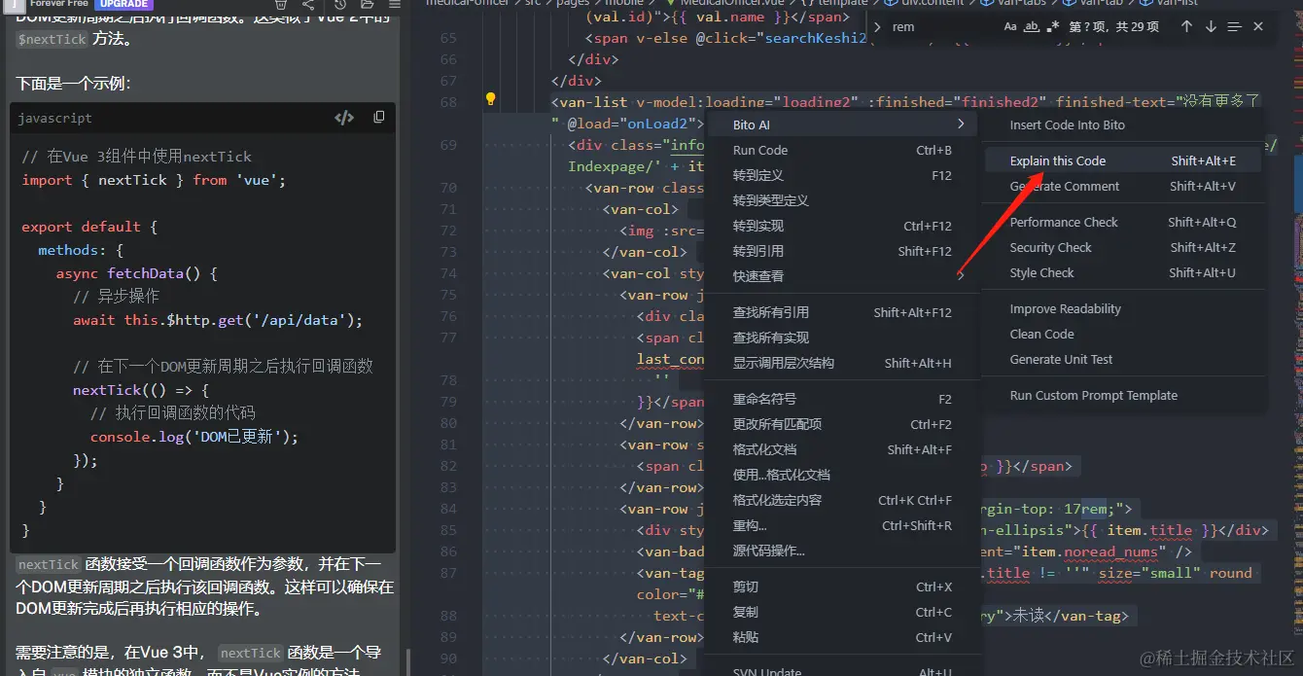
Task: Select 源代码操作... menu entry
Action: (x=842, y=551)
